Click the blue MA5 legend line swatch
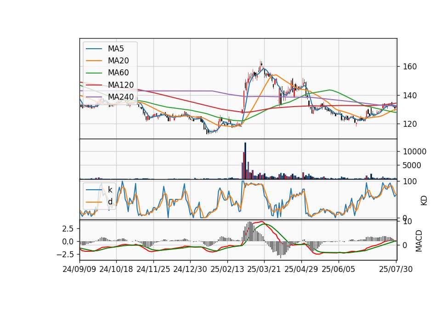The image size is (441, 317). [94, 49]
